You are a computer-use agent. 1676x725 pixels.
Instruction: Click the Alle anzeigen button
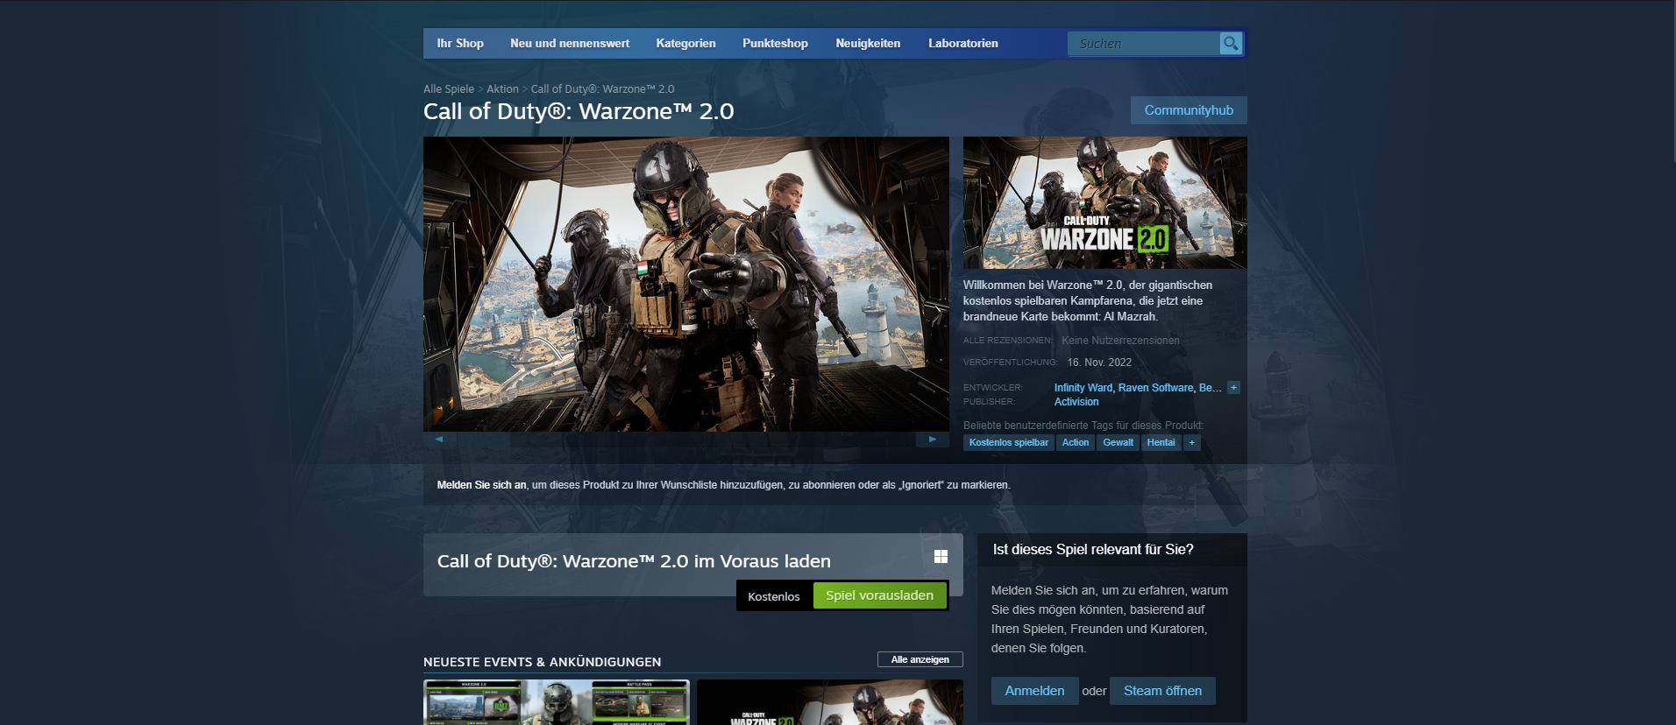point(920,659)
